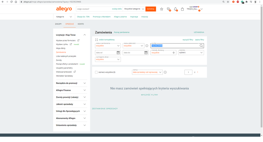Open favorites star icon in header

coord(162,9)
